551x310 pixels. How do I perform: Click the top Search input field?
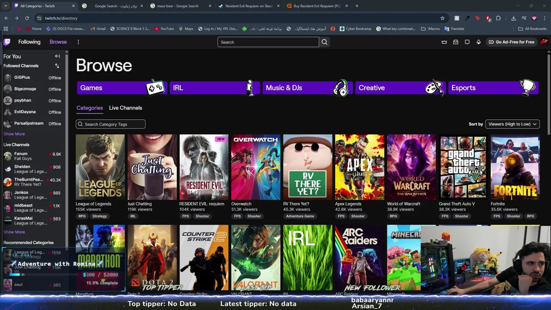tap(268, 42)
